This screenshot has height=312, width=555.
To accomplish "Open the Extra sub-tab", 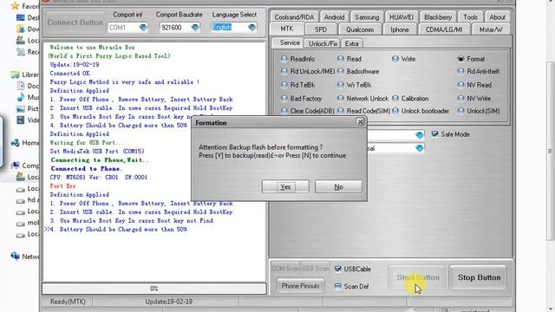I will tap(352, 43).
